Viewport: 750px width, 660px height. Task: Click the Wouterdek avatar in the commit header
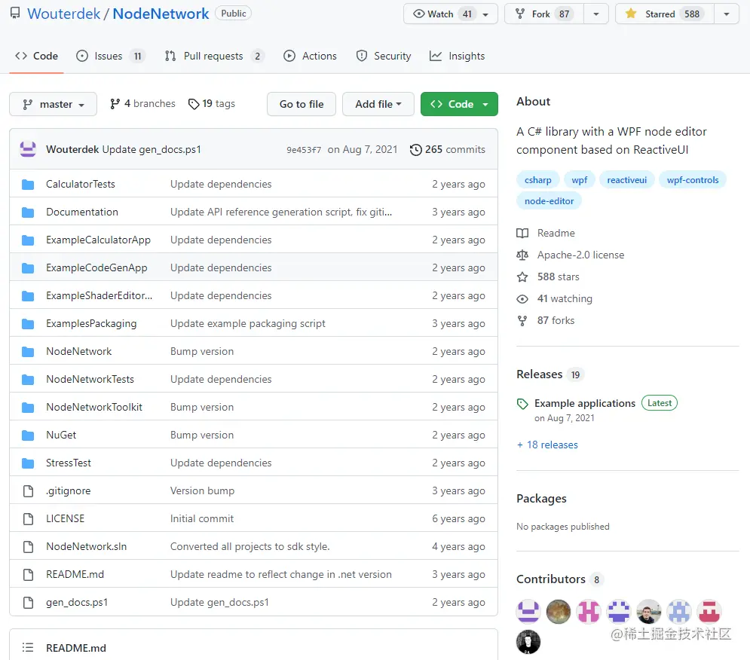(x=28, y=149)
